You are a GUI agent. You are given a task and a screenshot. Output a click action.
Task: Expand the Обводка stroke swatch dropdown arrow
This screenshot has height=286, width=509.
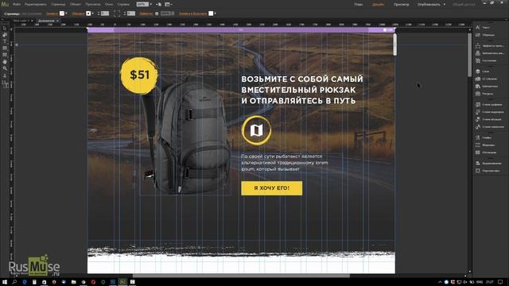[92, 14]
